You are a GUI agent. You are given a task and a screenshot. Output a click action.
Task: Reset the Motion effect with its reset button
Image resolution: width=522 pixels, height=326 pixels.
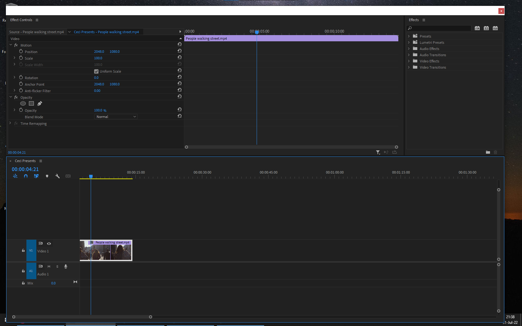(179, 44)
